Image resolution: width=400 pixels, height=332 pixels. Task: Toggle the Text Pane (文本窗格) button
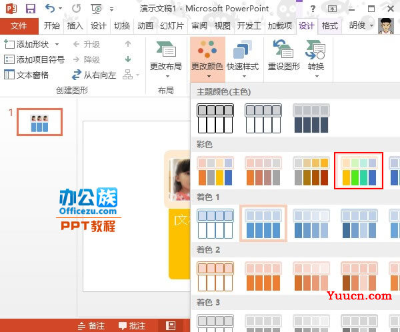click(27, 75)
